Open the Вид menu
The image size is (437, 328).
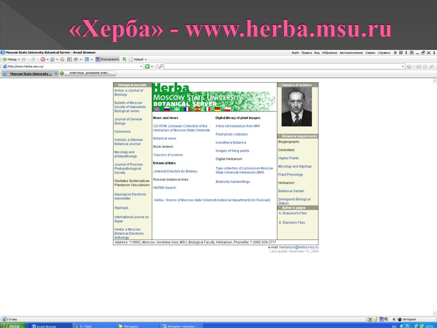click(317, 53)
